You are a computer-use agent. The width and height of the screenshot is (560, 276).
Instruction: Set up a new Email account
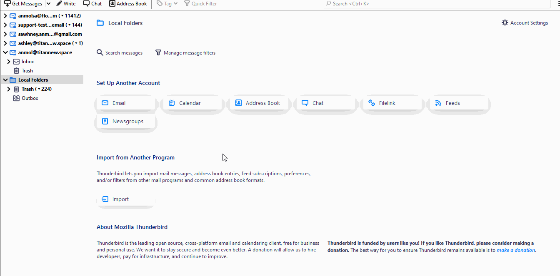pyautogui.click(x=125, y=103)
